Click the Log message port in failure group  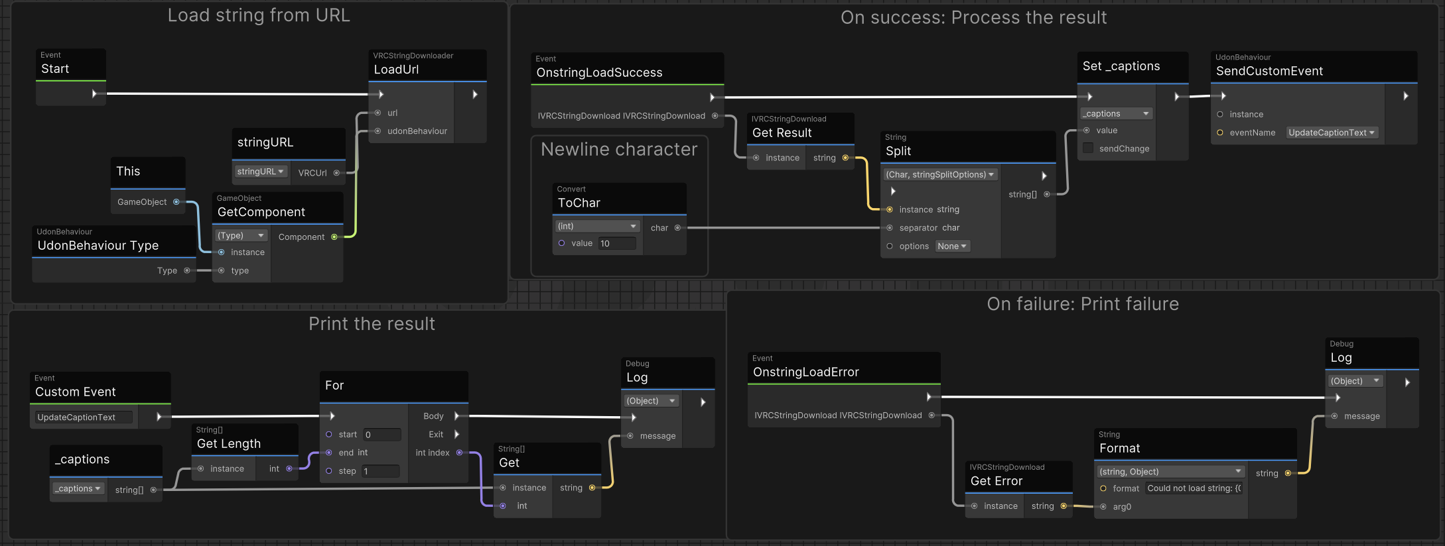pyautogui.click(x=1334, y=416)
